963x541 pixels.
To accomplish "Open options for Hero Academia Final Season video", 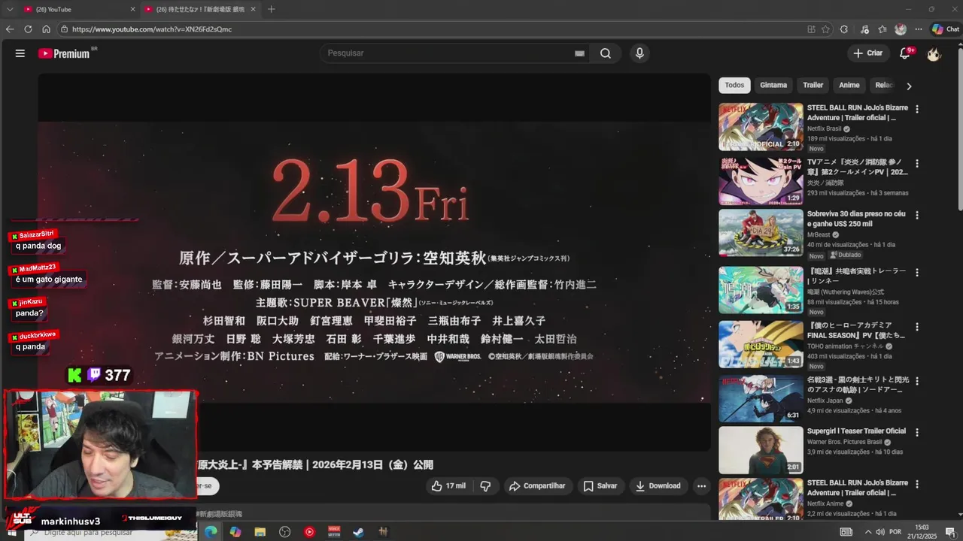I will pyautogui.click(x=916, y=327).
